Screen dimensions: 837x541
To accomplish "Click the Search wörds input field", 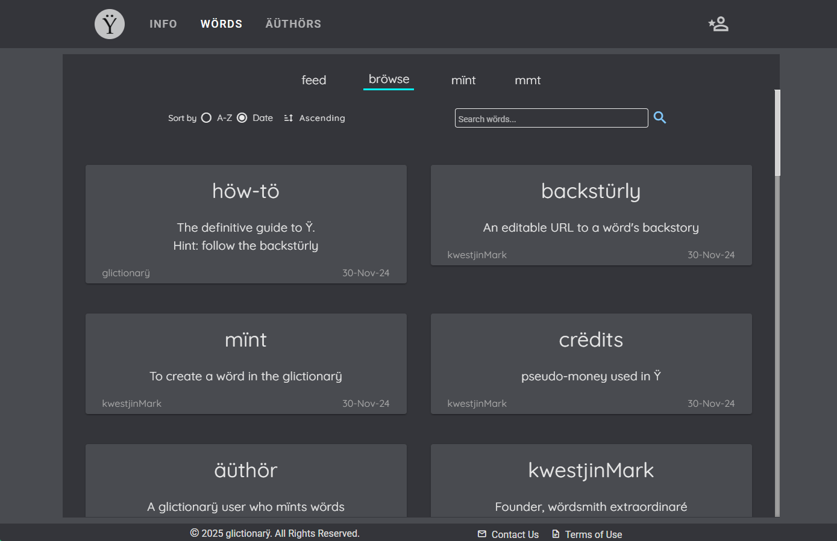I will [551, 118].
